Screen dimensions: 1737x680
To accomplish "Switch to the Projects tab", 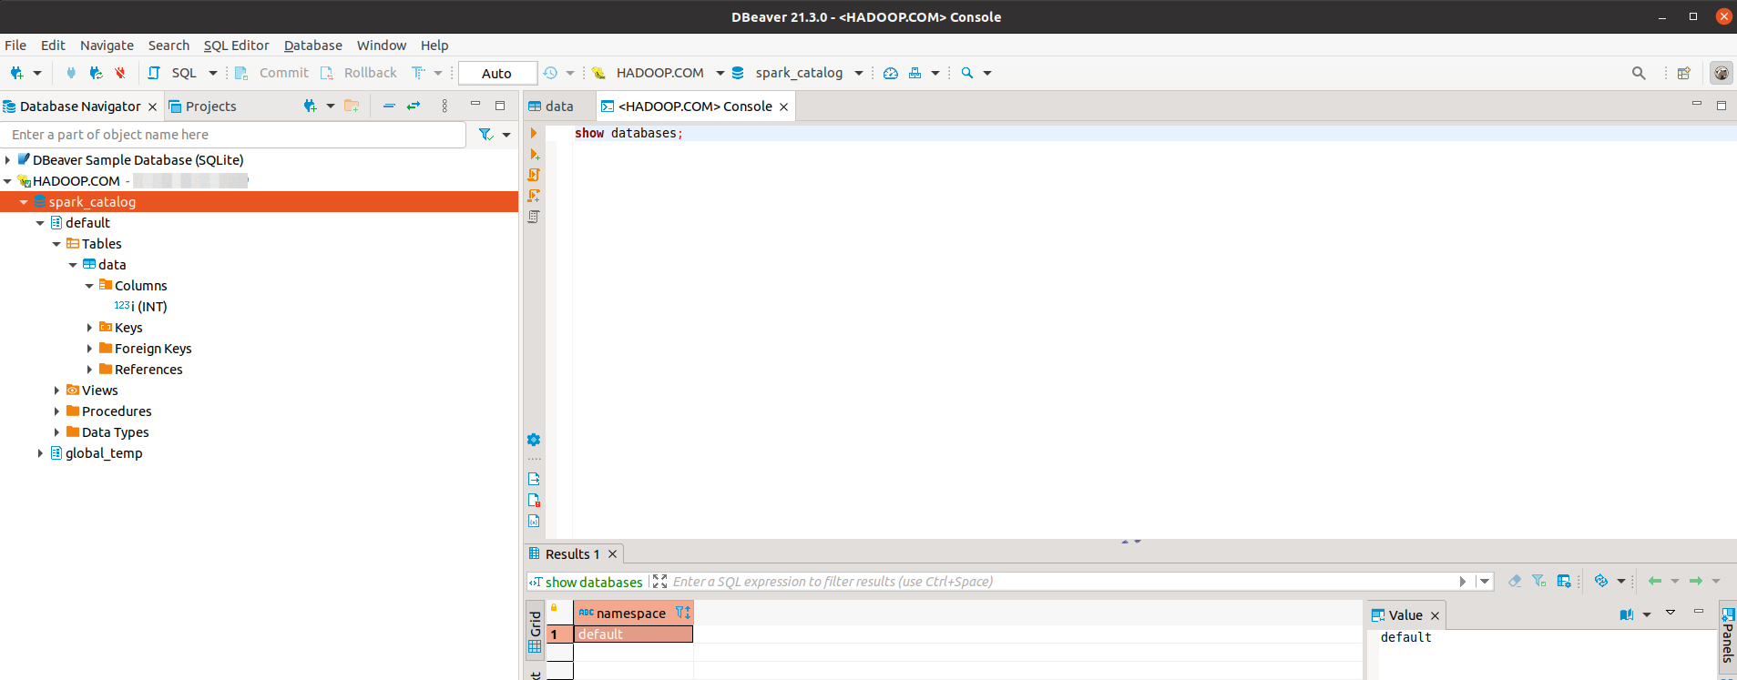I will coord(202,107).
